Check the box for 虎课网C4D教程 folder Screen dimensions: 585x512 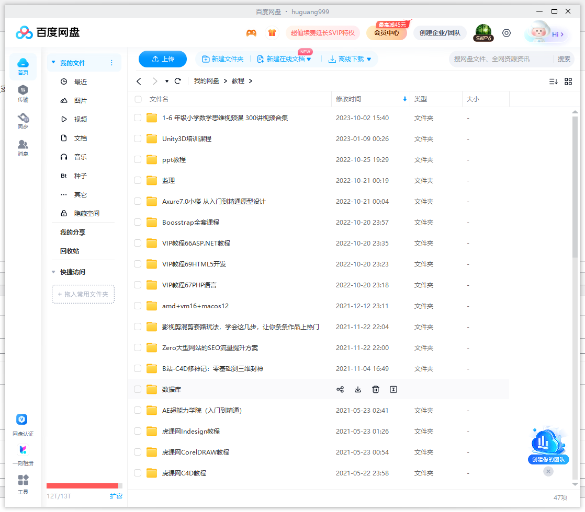point(138,473)
